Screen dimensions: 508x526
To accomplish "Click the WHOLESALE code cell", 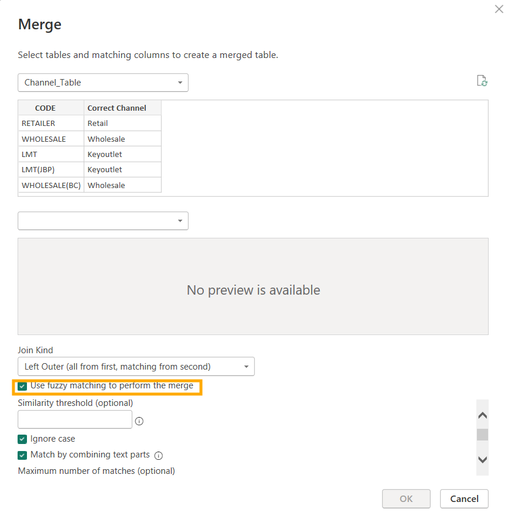I will 51,139.
